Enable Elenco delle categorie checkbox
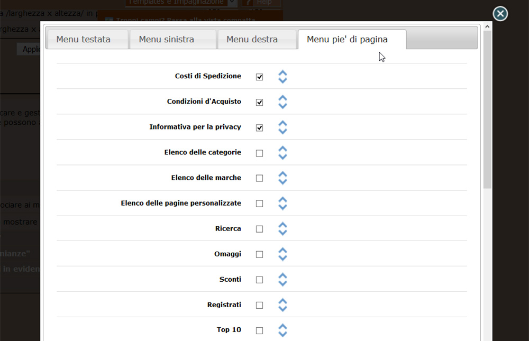 (259, 153)
